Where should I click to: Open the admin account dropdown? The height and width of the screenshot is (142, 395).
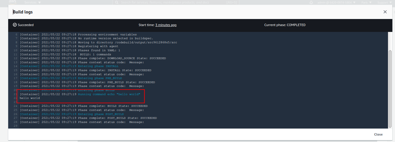coord(336,2)
